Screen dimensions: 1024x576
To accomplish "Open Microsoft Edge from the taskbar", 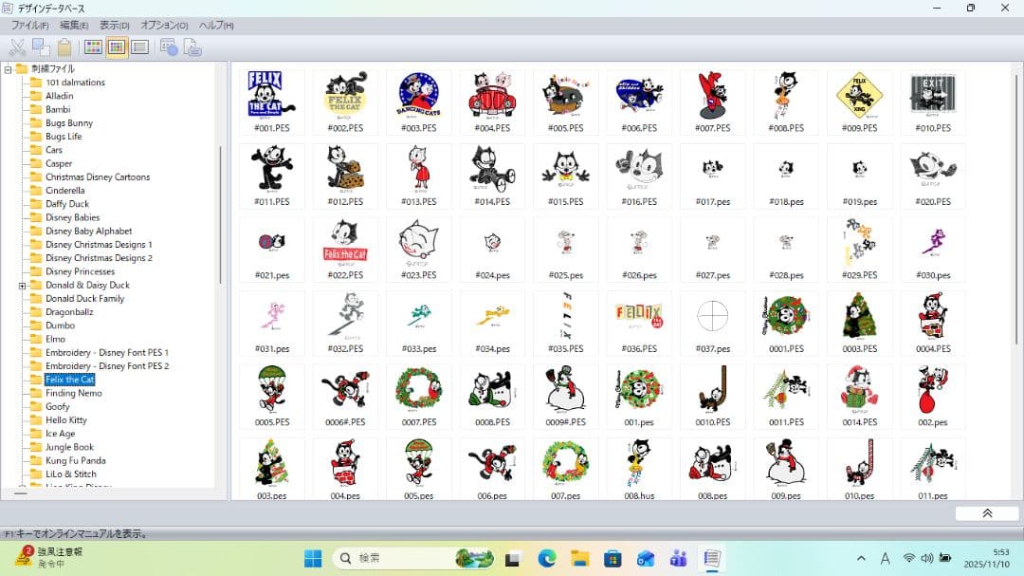I will 546,559.
